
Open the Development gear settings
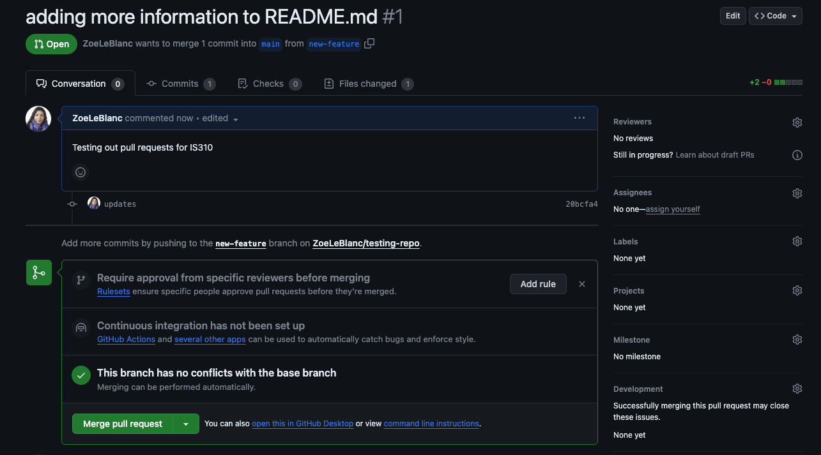point(797,389)
